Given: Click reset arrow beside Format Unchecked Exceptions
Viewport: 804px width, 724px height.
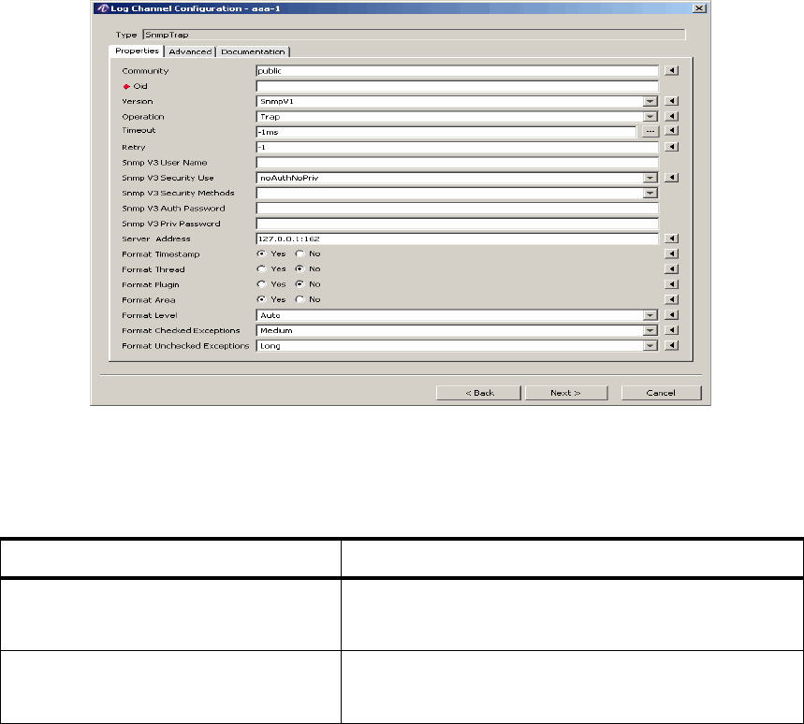Looking at the screenshot, I should pyautogui.click(x=671, y=346).
